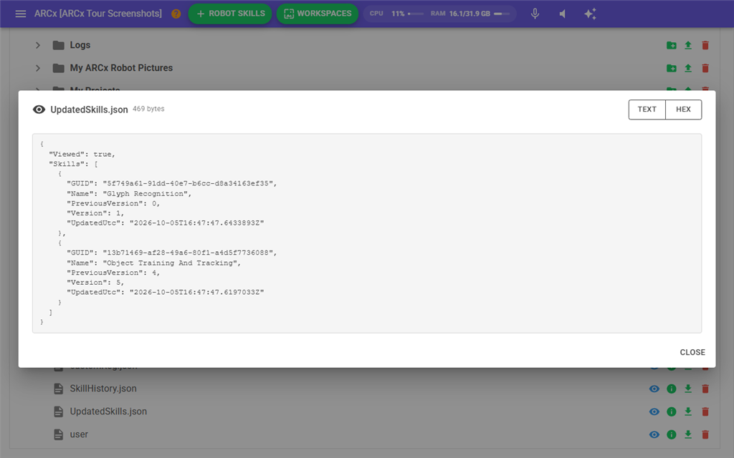Open the AI sparkle icon
This screenshot has width=734, height=458.
click(x=591, y=14)
